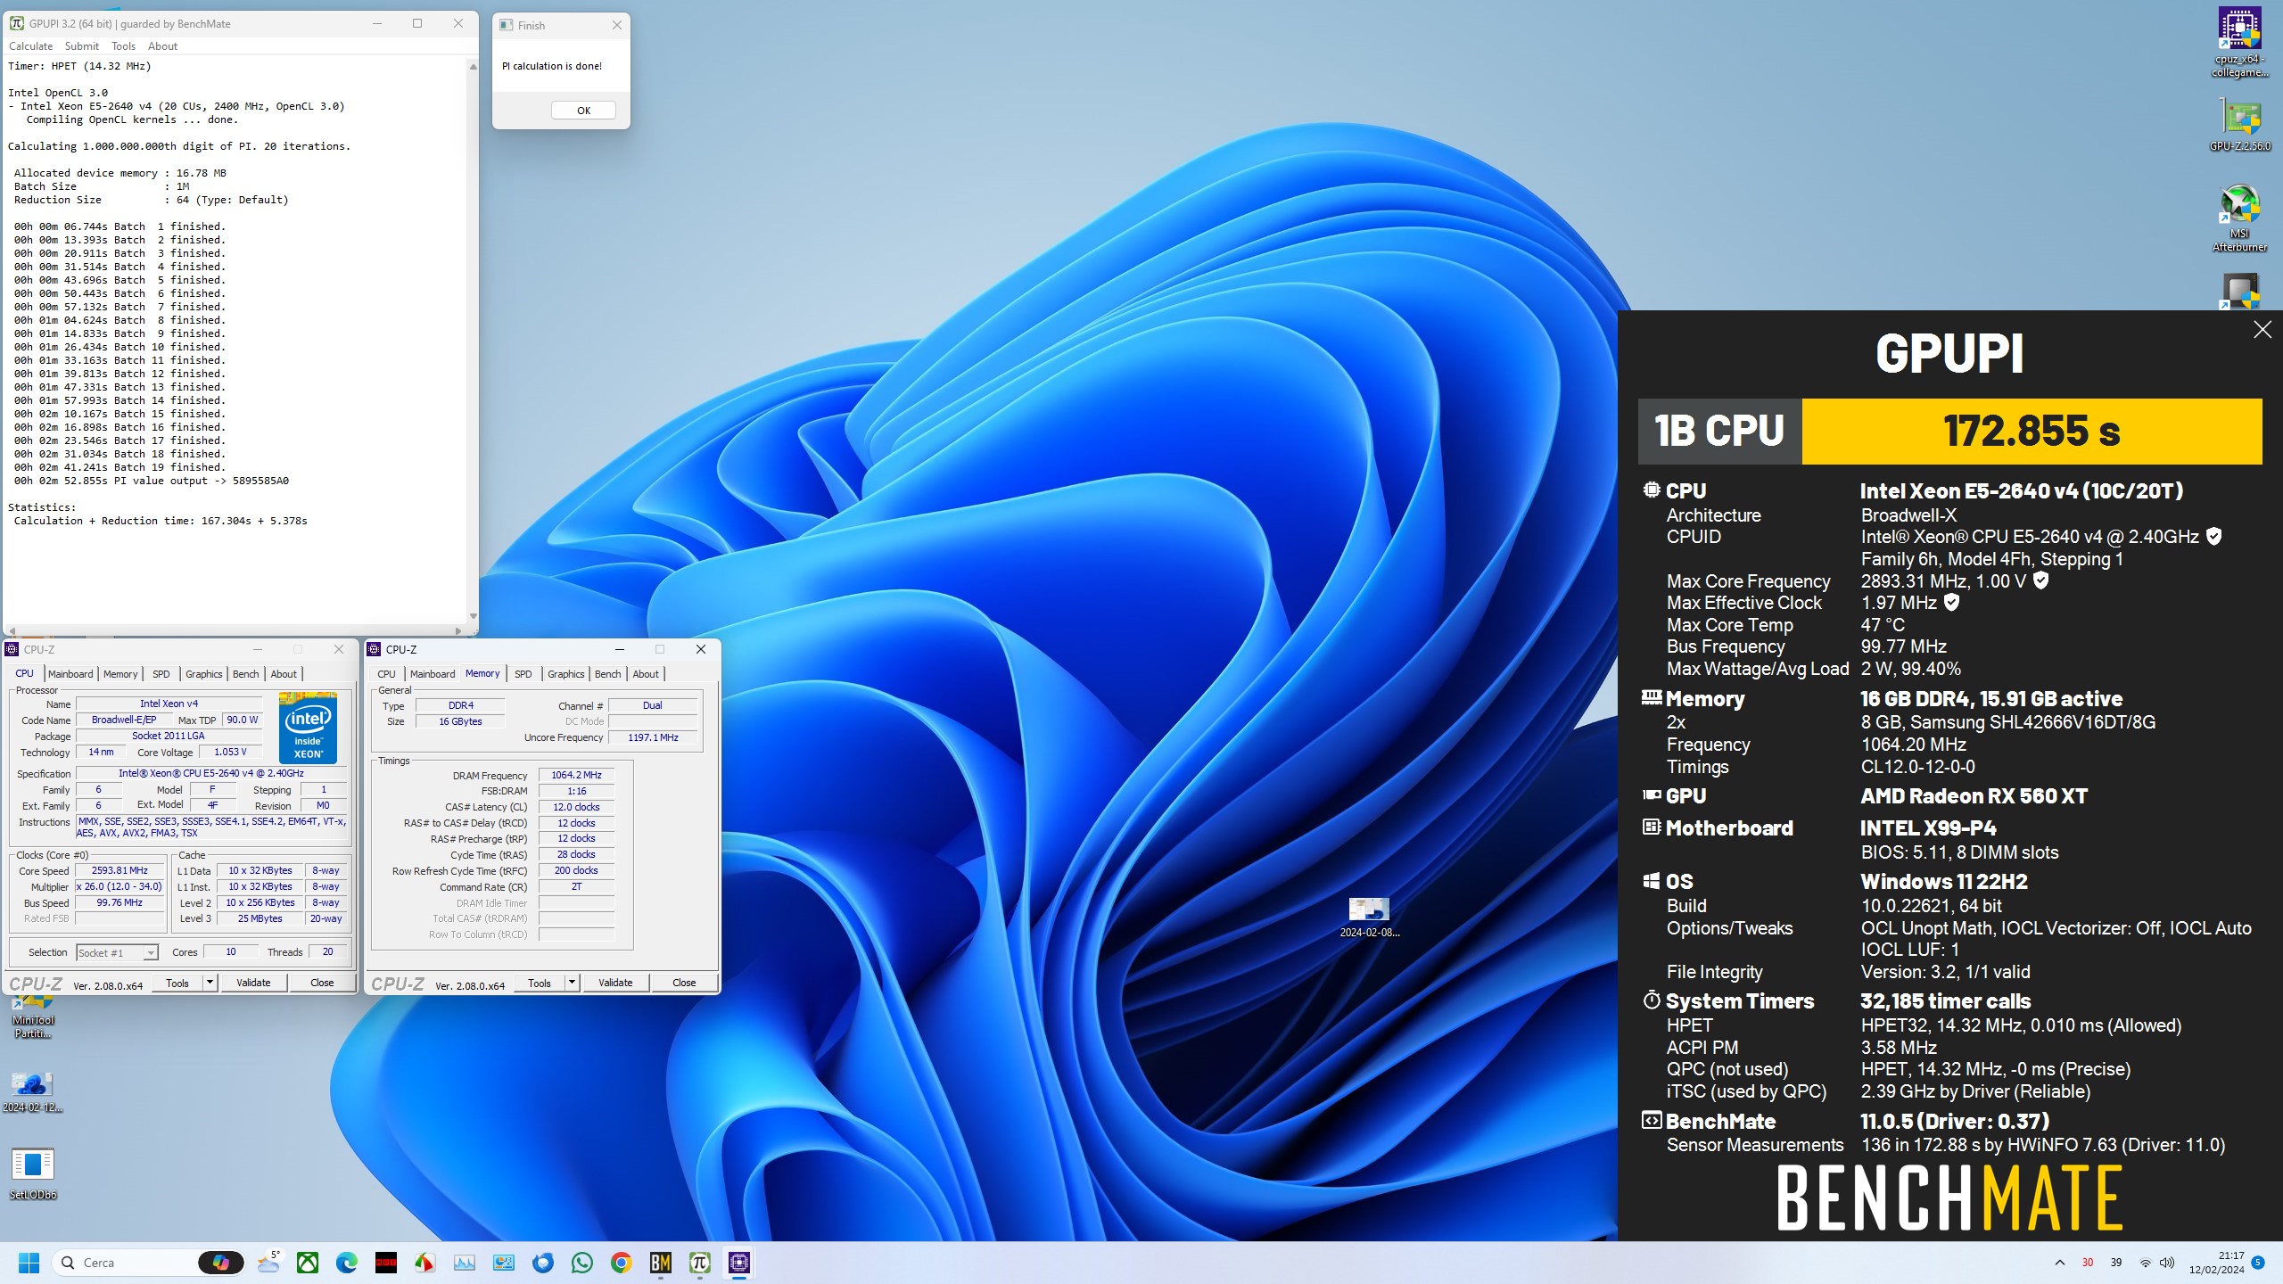Open Resource Monitor graph icon on taskbar
The image size is (2283, 1284).
tap(465, 1263)
